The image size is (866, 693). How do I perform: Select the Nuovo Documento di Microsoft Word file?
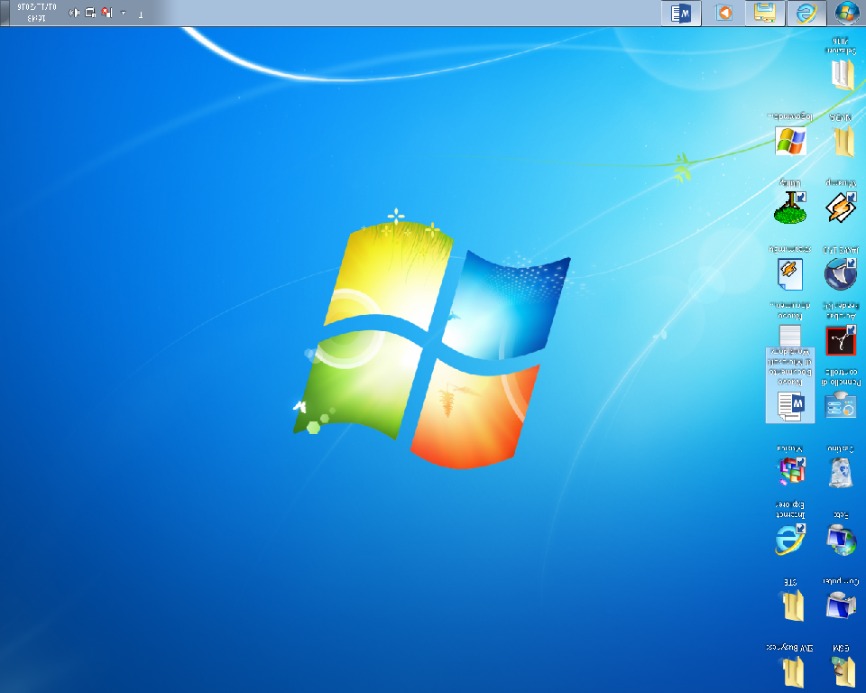click(790, 385)
